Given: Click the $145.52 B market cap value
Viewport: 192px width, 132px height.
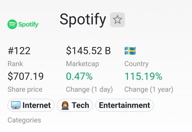Looking at the screenshot, I should tap(88, 51).
